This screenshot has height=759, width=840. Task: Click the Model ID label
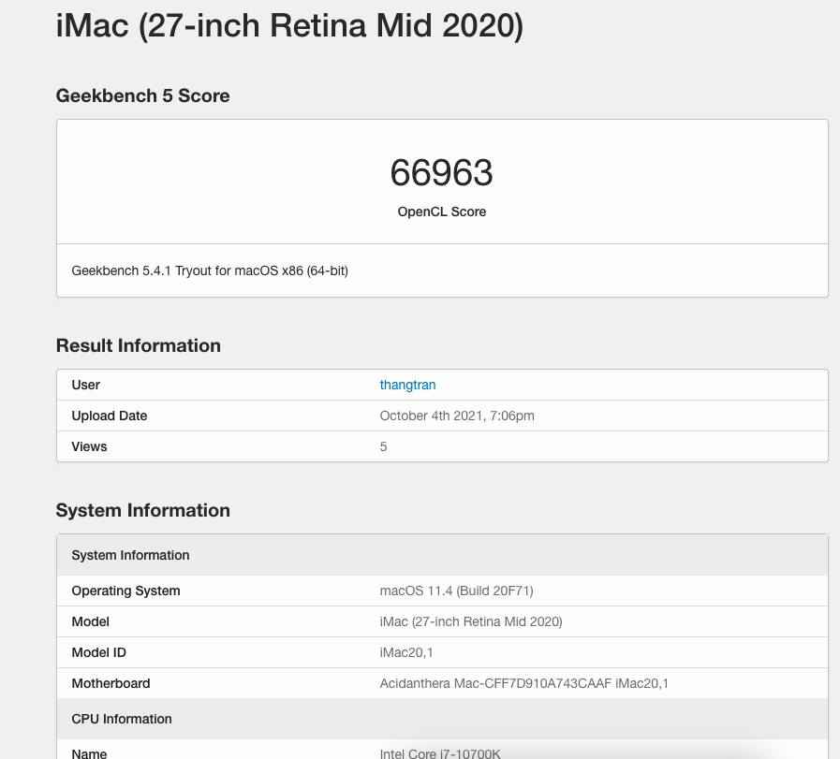99,652
